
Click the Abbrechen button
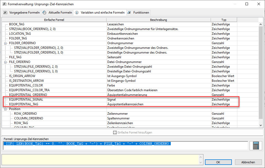pyautogui.click(x=248, y=162)
